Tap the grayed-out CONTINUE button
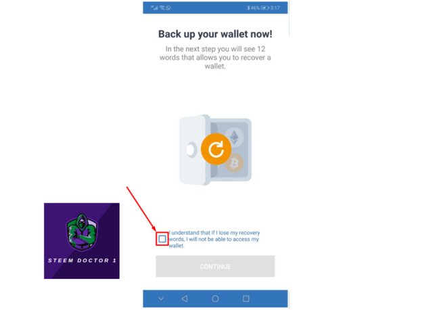The image size is (433, 310). (215, 267)
